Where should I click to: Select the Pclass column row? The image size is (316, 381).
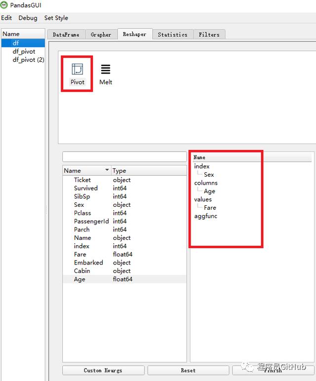click(124, 213)
